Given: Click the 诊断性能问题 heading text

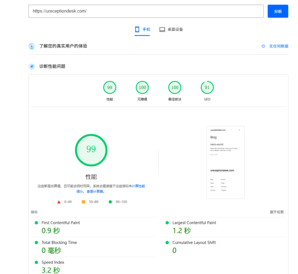Looking at the screenshot, I should 52,67.
